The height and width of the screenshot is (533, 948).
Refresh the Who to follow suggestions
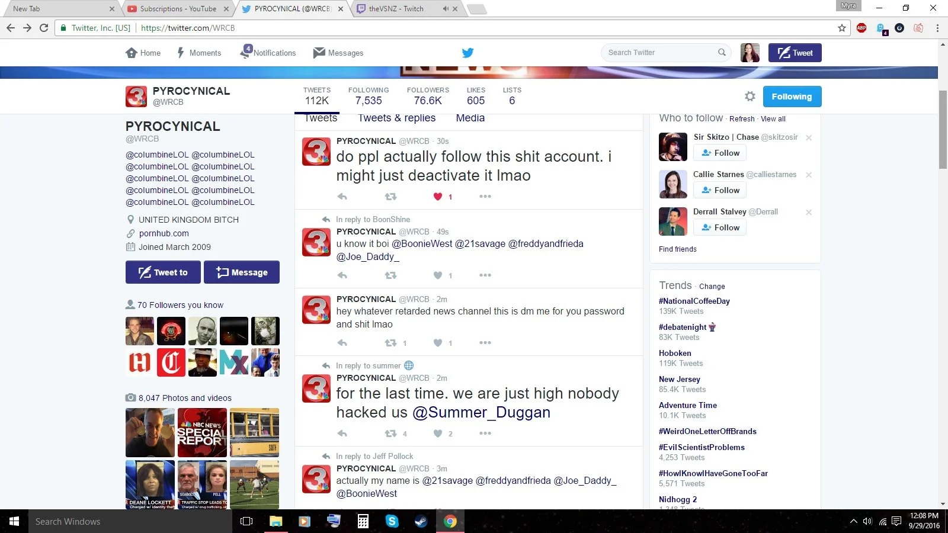point(742,119)
